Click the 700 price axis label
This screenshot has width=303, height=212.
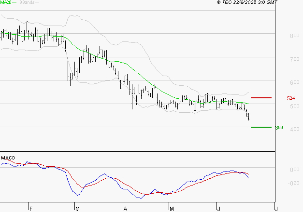pyautogui.click(x=295, y=59)
